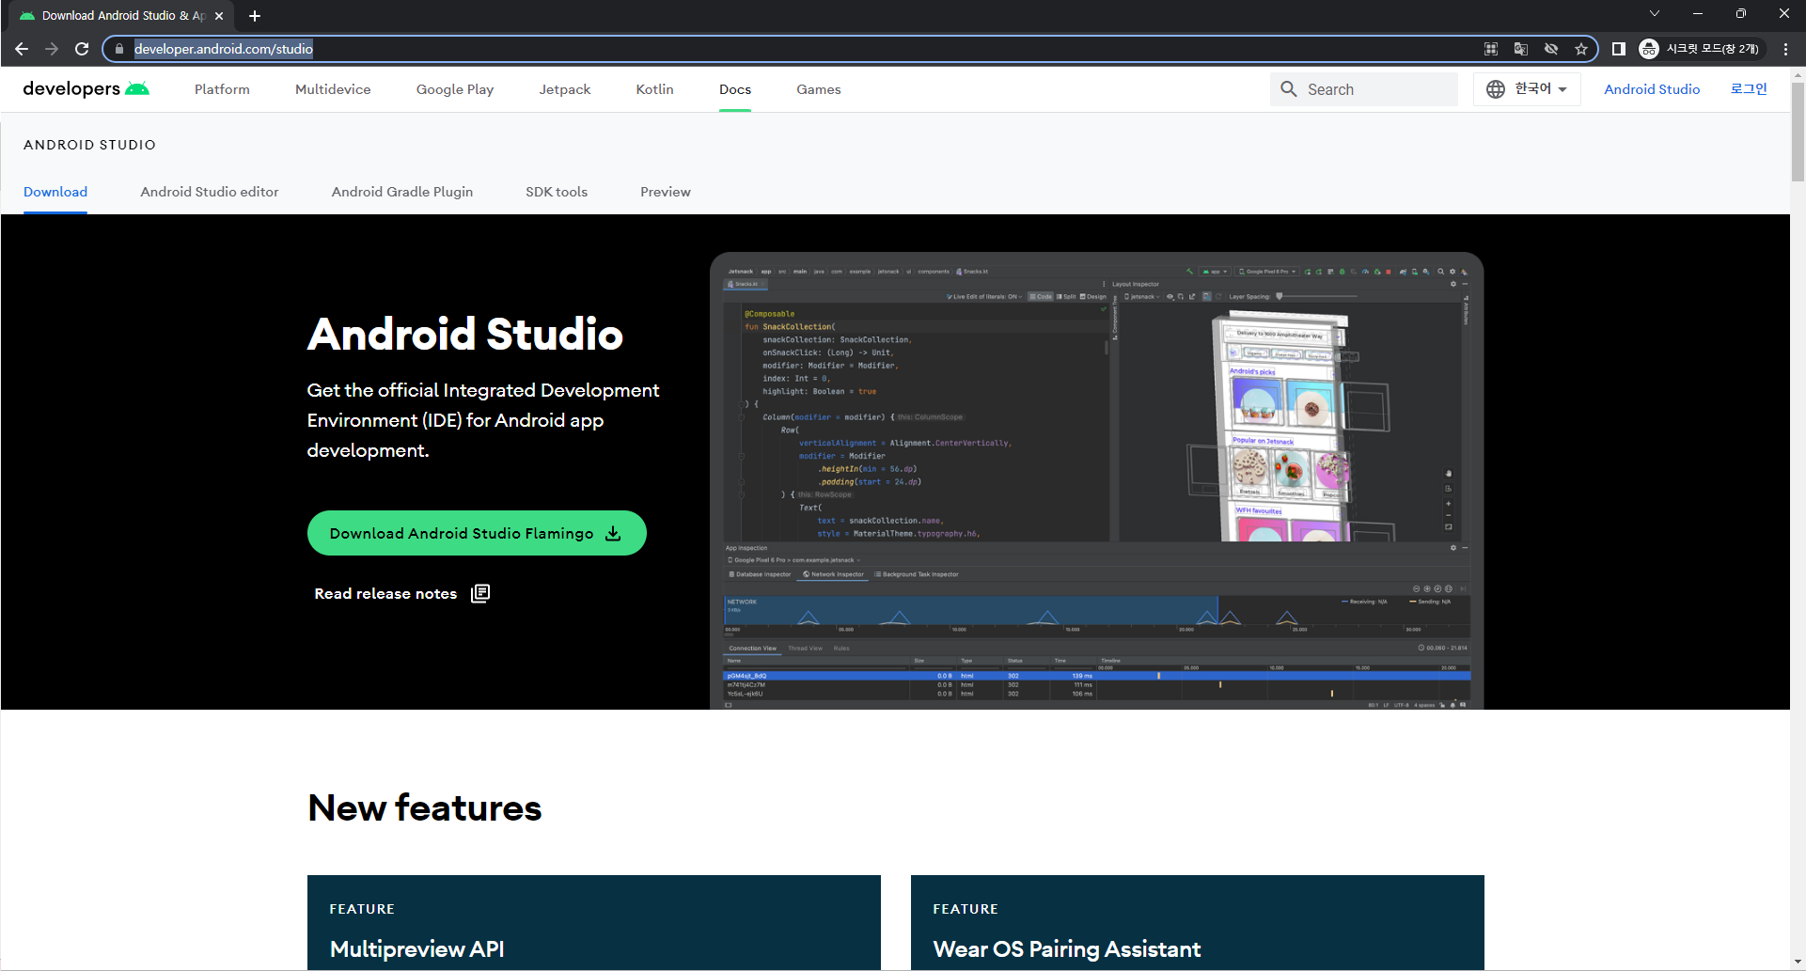Click the address bar URL
The image size is (1806, 971).
(224, 49)
